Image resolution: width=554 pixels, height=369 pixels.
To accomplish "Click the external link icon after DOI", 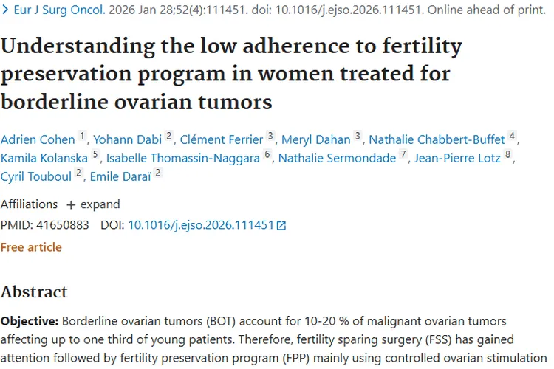I will 281,226.
